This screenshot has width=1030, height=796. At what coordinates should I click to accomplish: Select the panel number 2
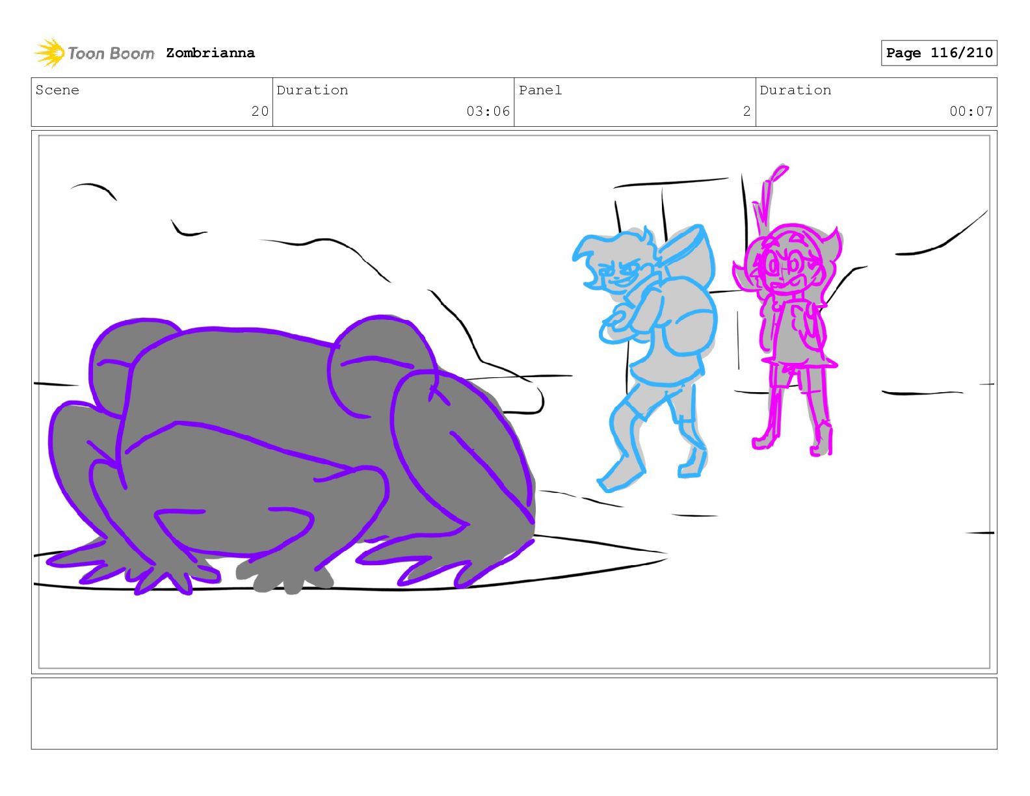tap(747, 111)
